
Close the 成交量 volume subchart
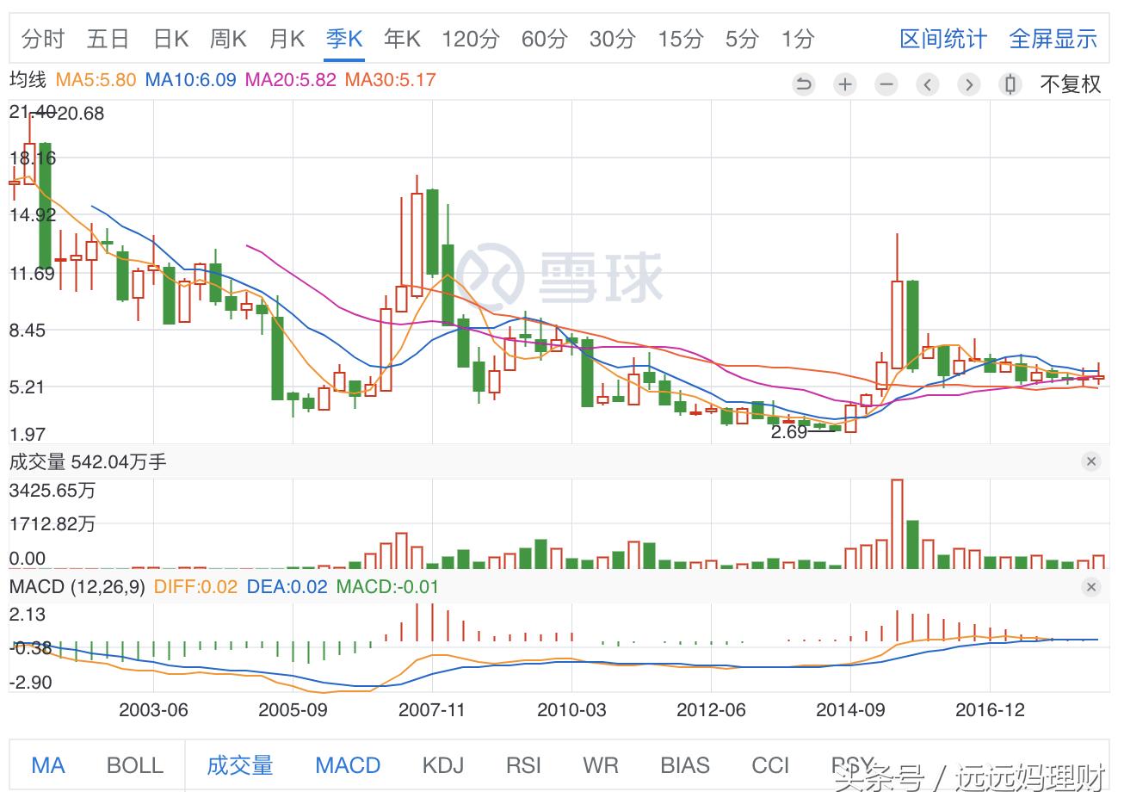(1090, 461)
